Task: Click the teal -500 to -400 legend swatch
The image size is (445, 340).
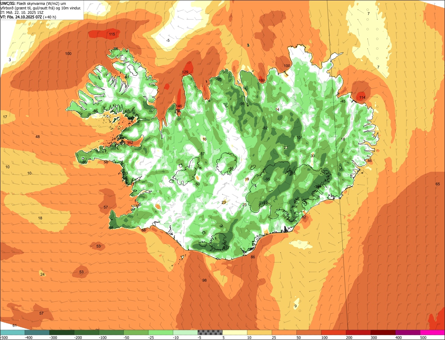Action: pos(13,332)
